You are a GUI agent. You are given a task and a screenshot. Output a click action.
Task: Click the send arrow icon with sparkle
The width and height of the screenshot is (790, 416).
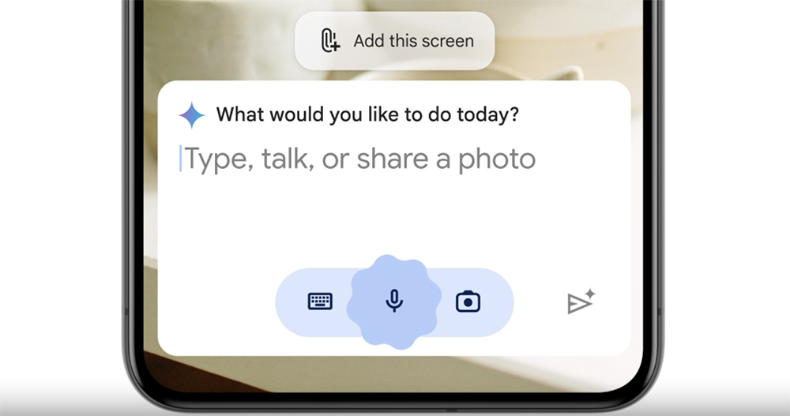(x=581, y=302)
